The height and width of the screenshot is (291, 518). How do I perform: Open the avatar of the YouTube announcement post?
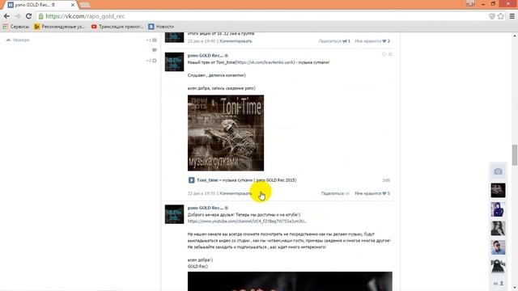pos(175,214)
